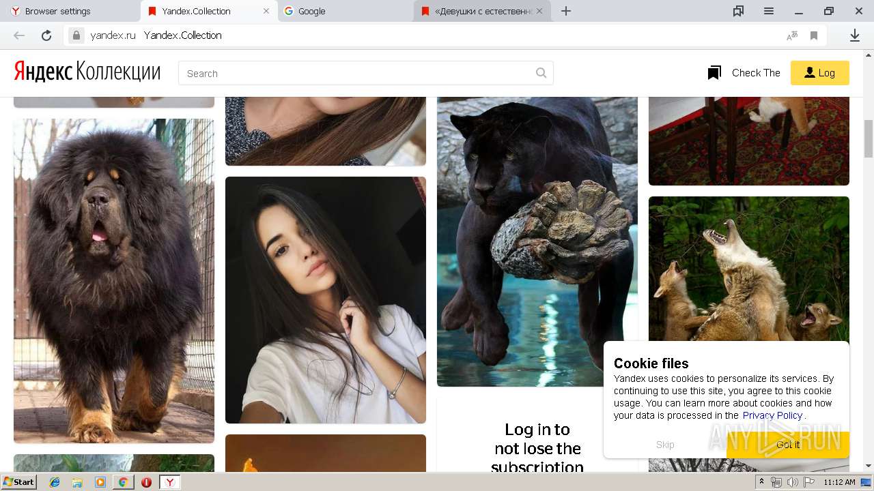Go to Яндекс Коллекции home logo
874x491 pixels.
tap(87, 72)
